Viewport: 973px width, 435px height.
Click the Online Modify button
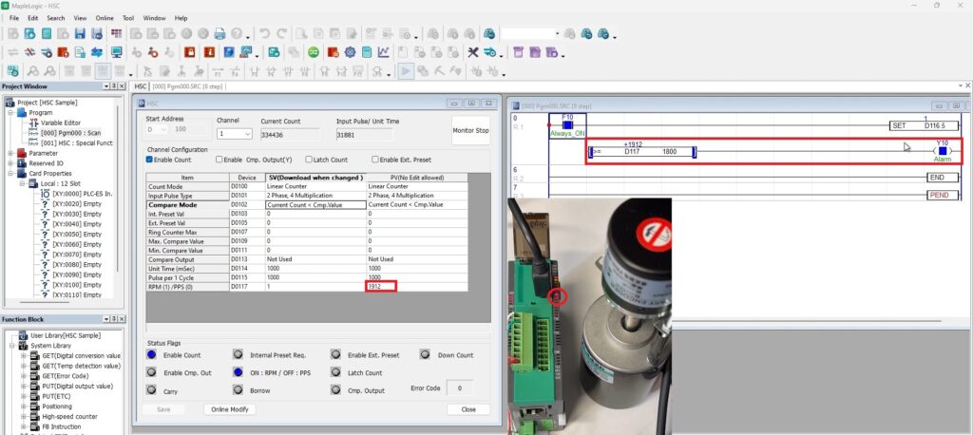coord(229,409)
